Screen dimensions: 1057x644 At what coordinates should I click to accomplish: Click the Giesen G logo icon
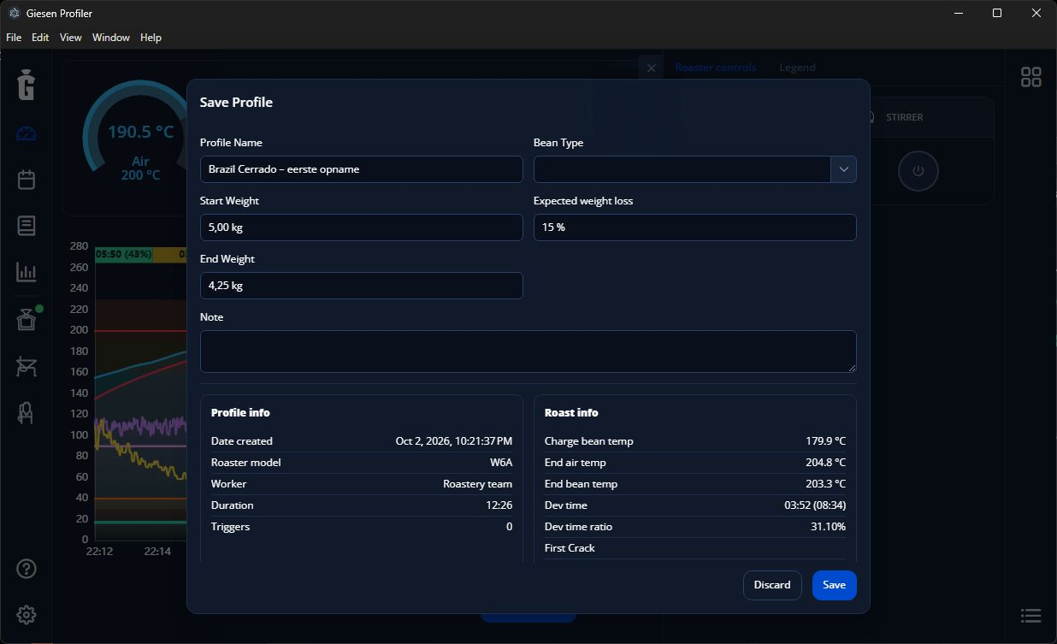tap(27, 86)
